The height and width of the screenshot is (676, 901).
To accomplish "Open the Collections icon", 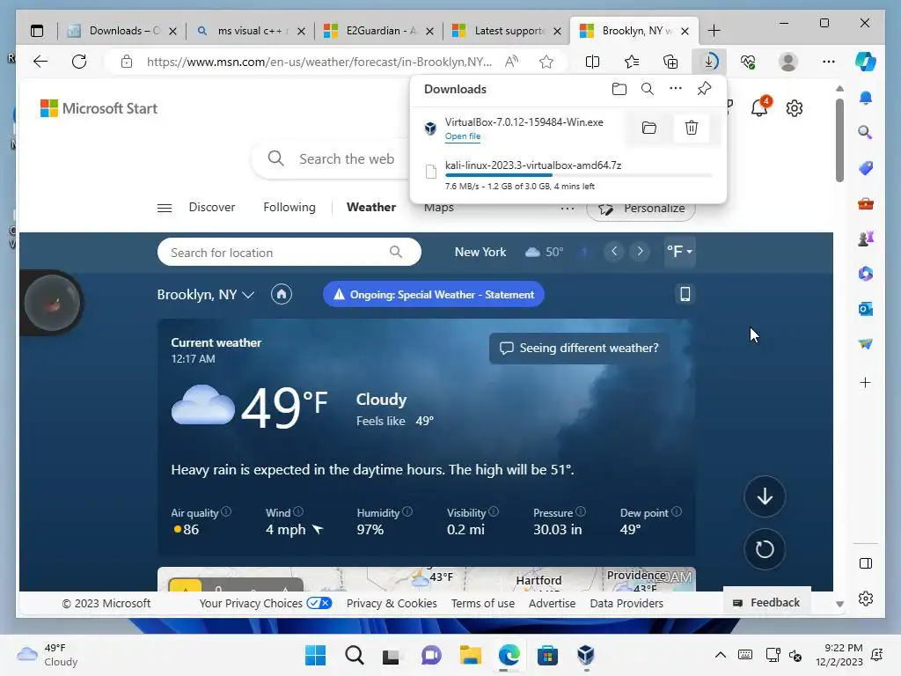I will [670, 62].
